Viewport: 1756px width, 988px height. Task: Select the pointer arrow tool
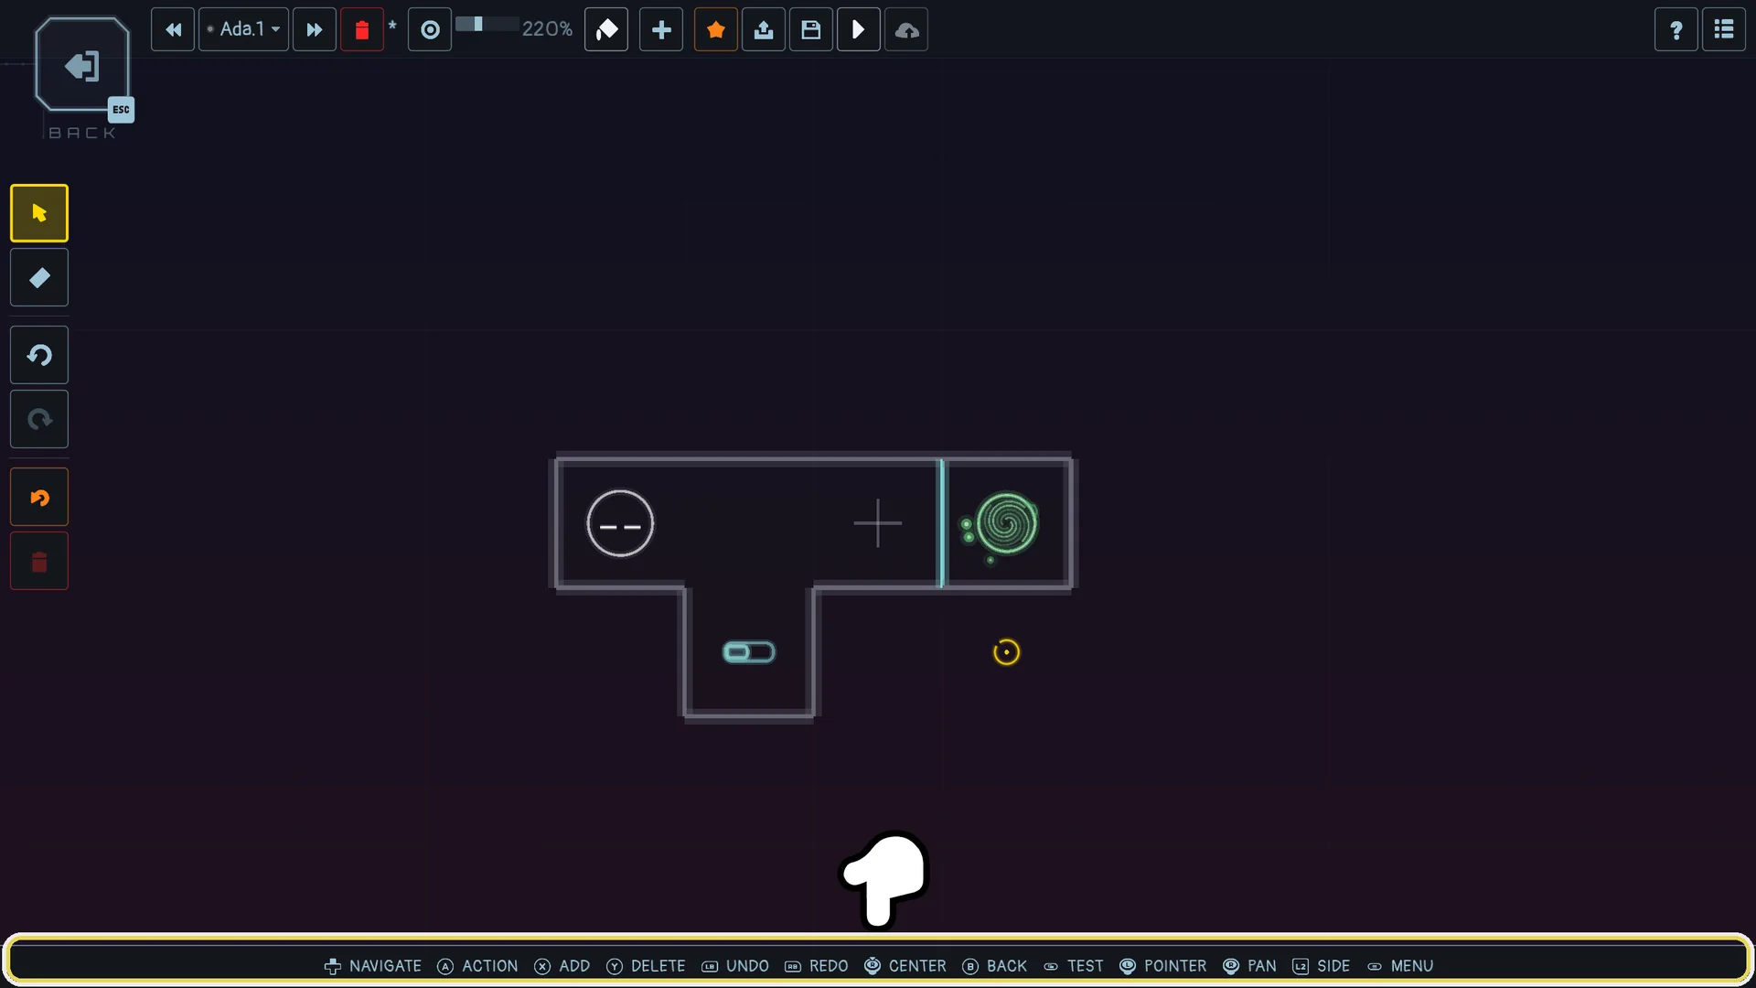click(39, 213)
